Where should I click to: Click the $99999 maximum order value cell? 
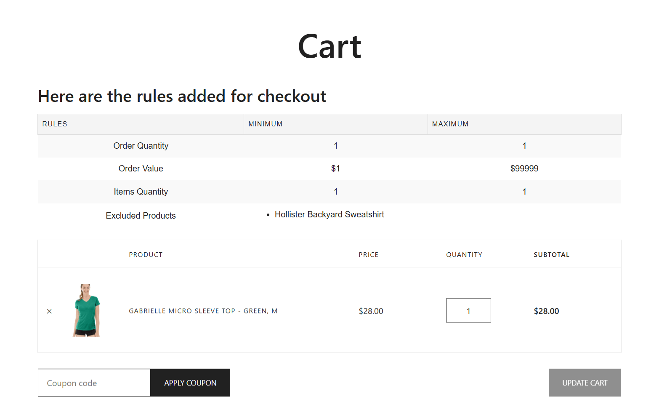(x=524, y=168)
